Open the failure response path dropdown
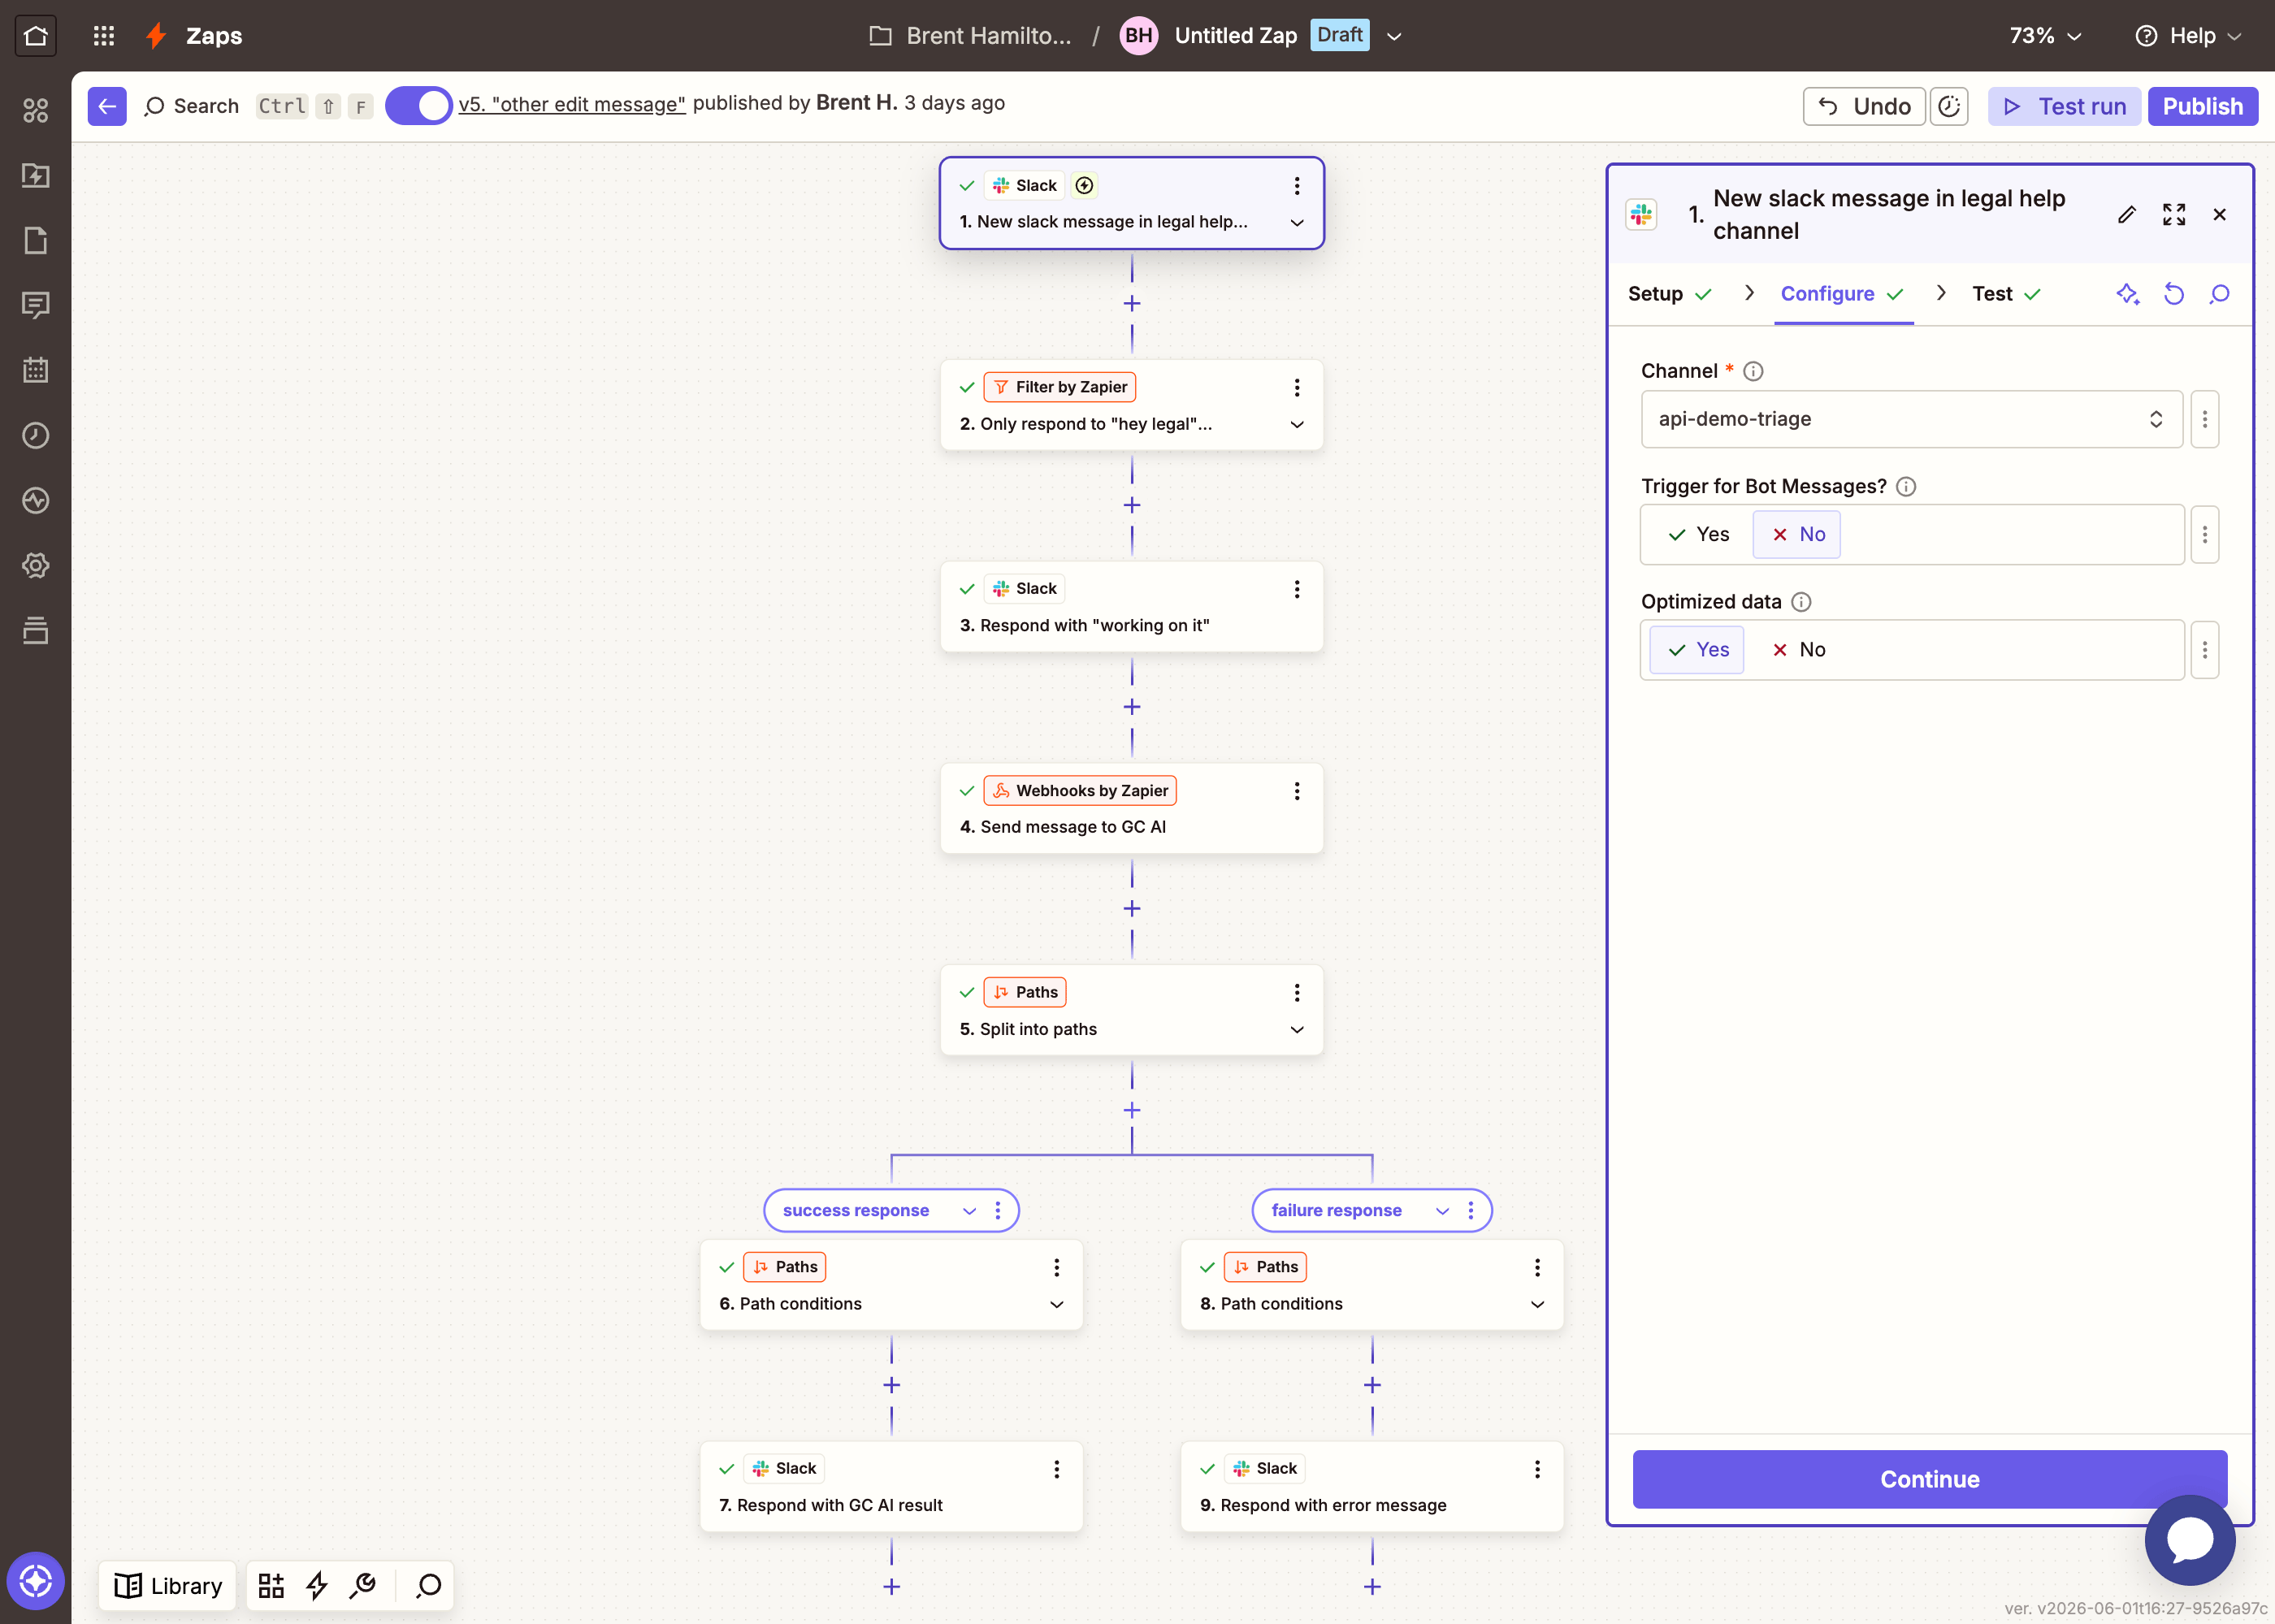 (x=1442, y=1210)
